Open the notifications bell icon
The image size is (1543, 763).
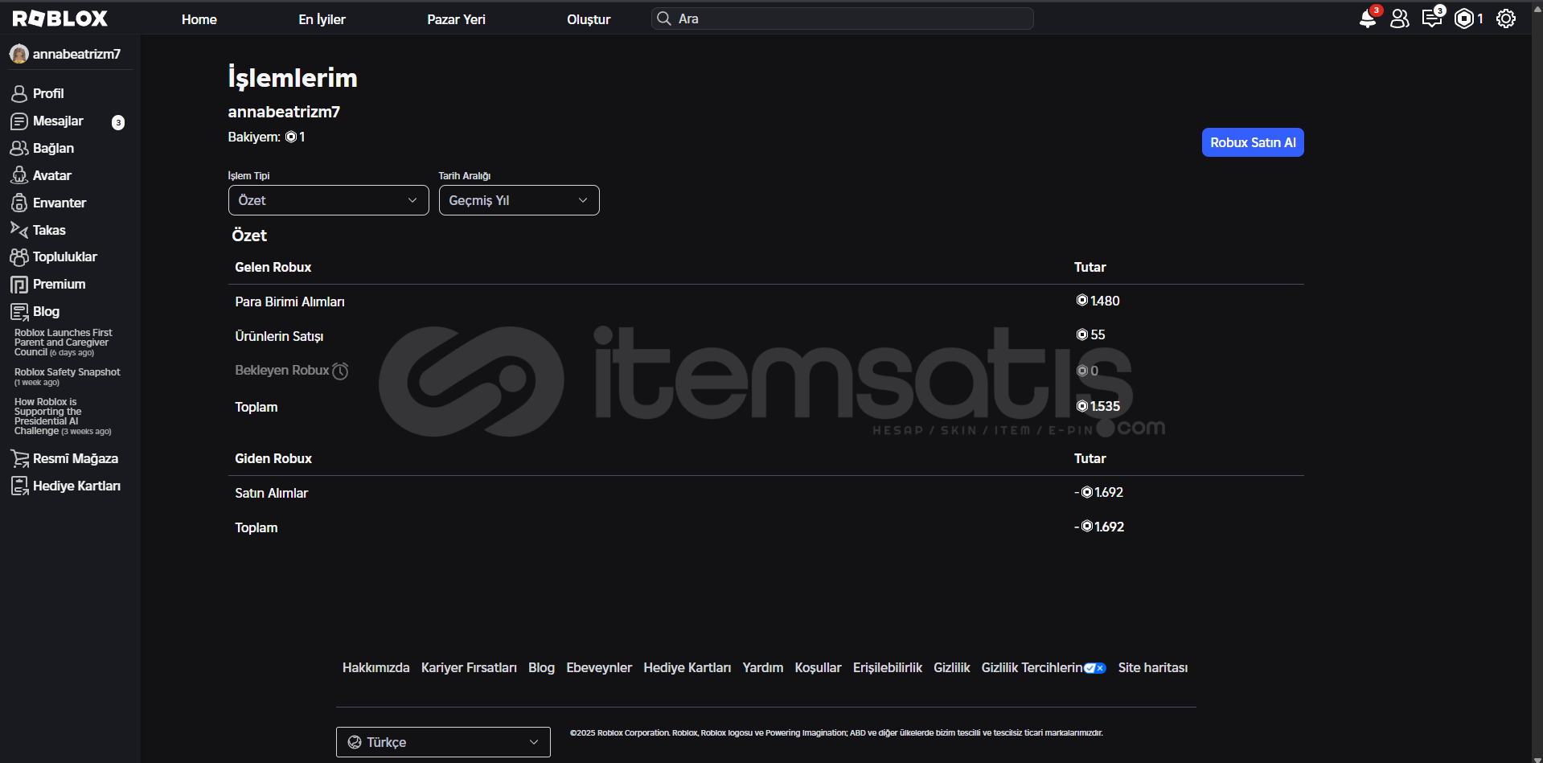[1367, 18]
